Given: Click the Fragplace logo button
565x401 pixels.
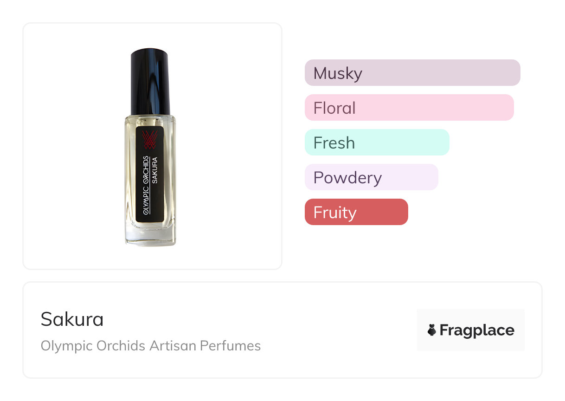Looking at the screenshot, I should point(470,330).
